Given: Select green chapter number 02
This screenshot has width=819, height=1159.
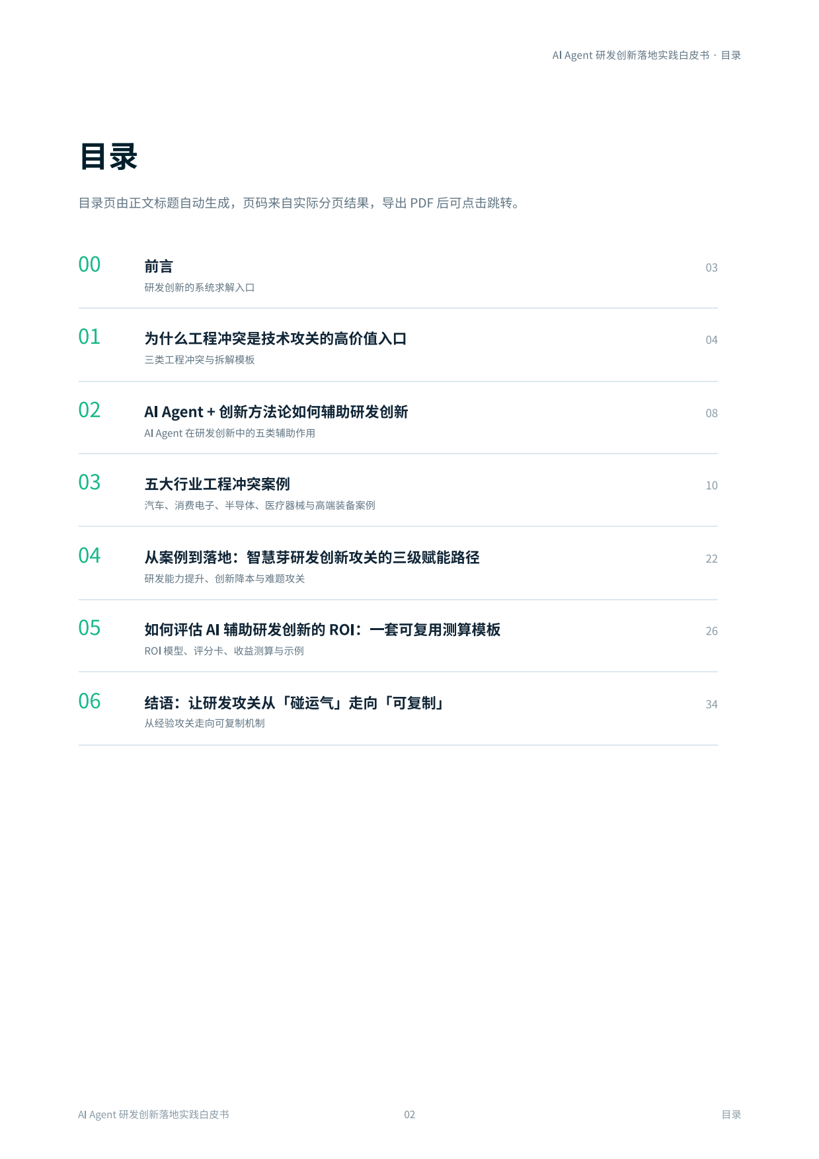Looking at the screenshot, I should pos(89,410).
